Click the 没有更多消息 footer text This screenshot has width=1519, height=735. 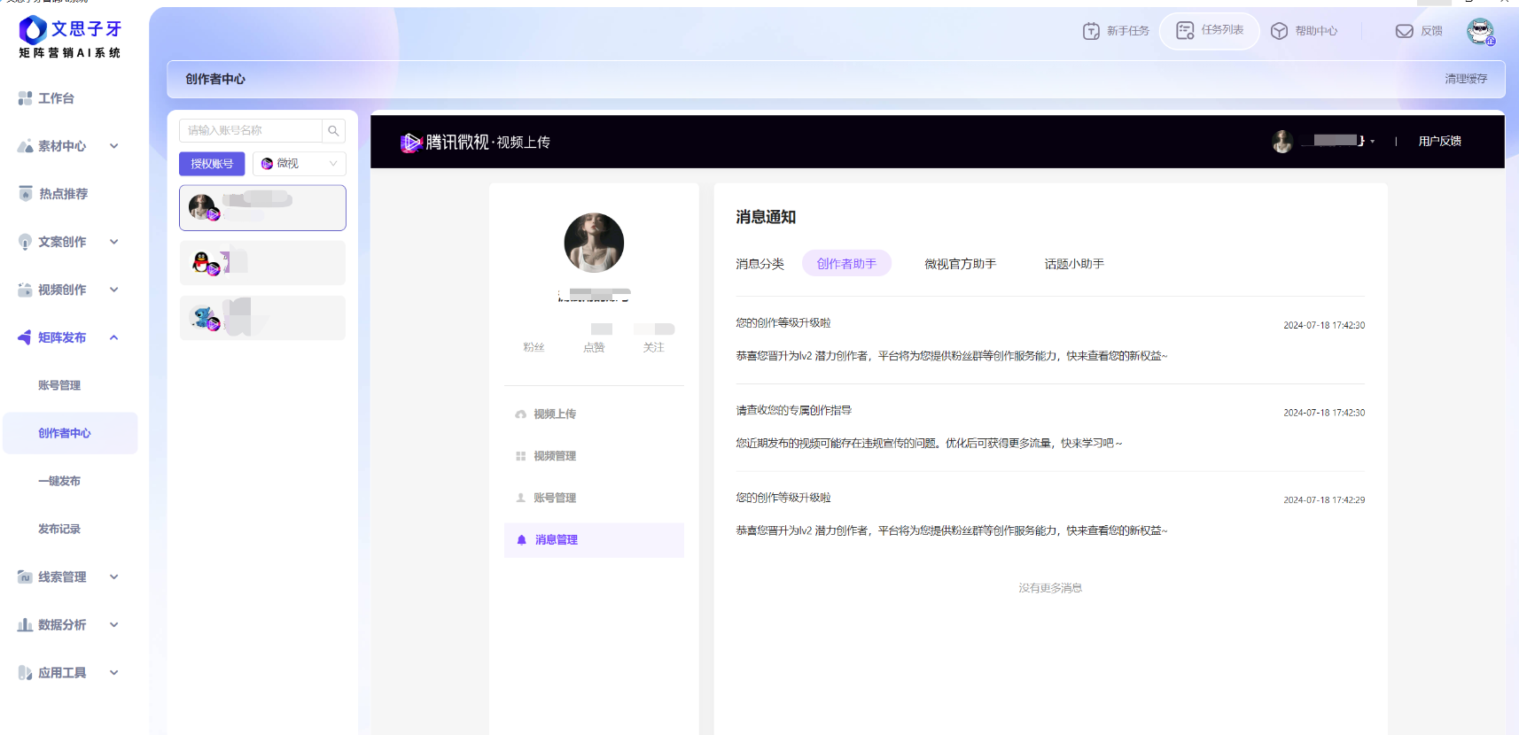[x=1050, y=588]
